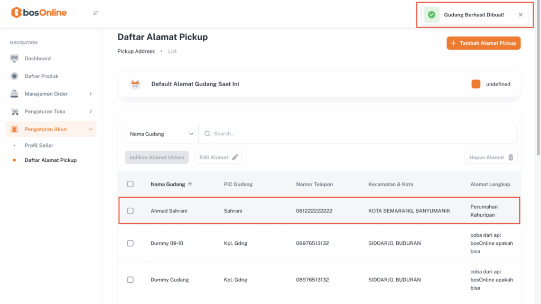Click the Daftar Produk star icon
The image size is (541, 304).
point(14,76)
